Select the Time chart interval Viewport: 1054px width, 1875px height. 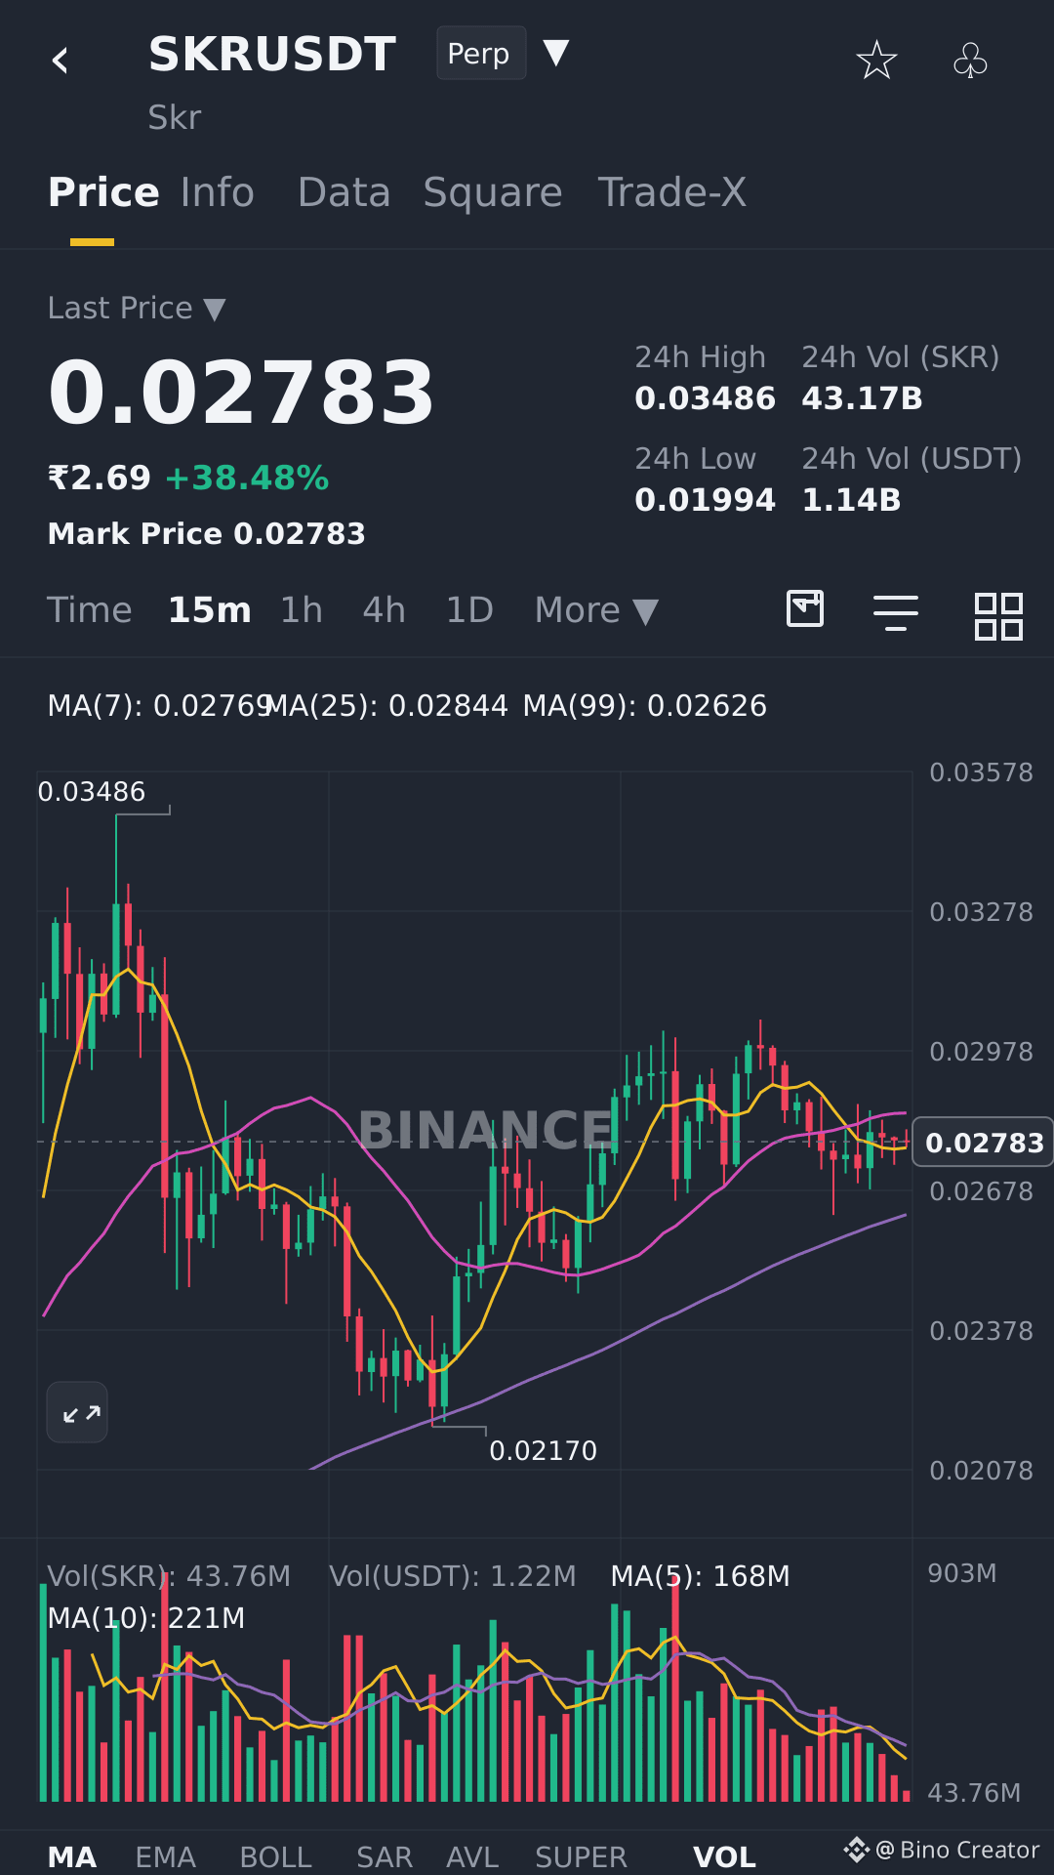[89, 610]
